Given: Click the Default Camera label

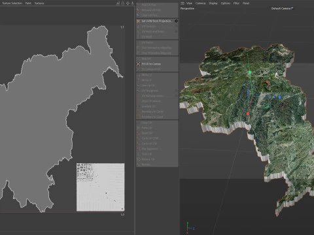Looking at the screenshot, I should [x=282, y=8].
